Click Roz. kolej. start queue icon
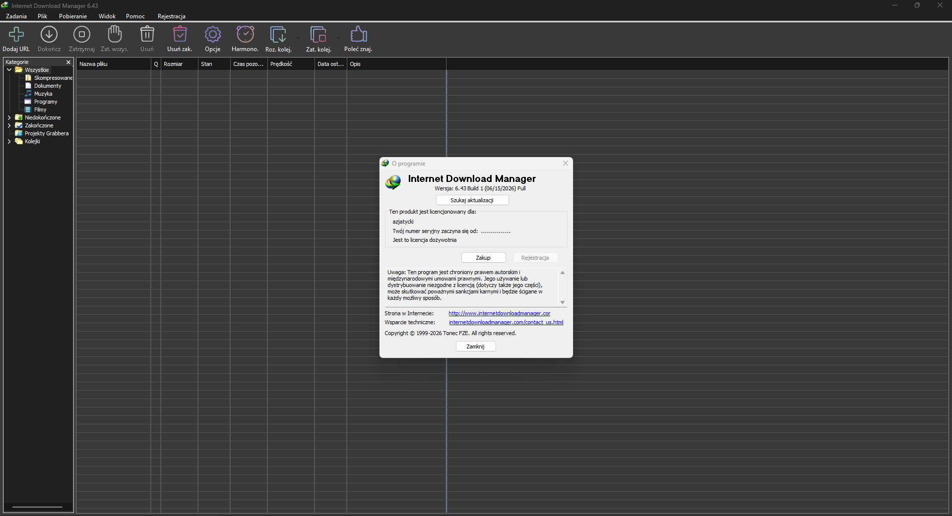 (x=278, y=34)
